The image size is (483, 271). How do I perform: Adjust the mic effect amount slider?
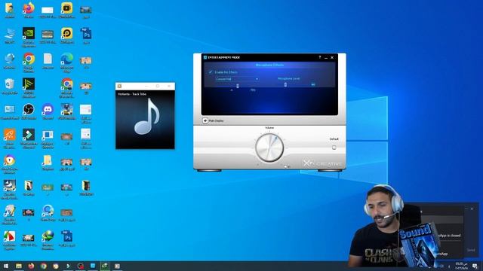click(238, 86)
